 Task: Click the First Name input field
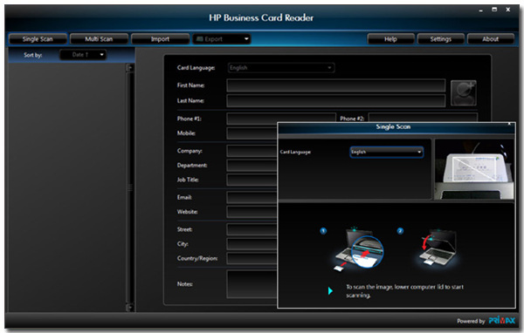click(x=336, y=85)
